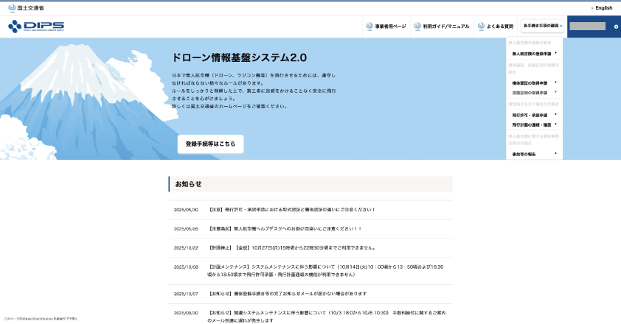Open the 2025/09/30 notice about 関連システムメンテナンス

point(326,317)
